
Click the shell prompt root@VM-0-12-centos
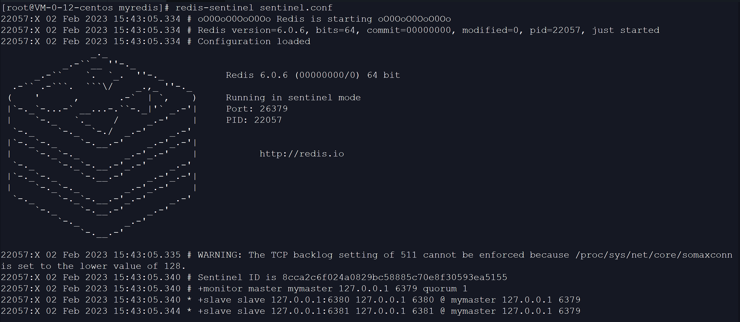[x=57, y=8]
